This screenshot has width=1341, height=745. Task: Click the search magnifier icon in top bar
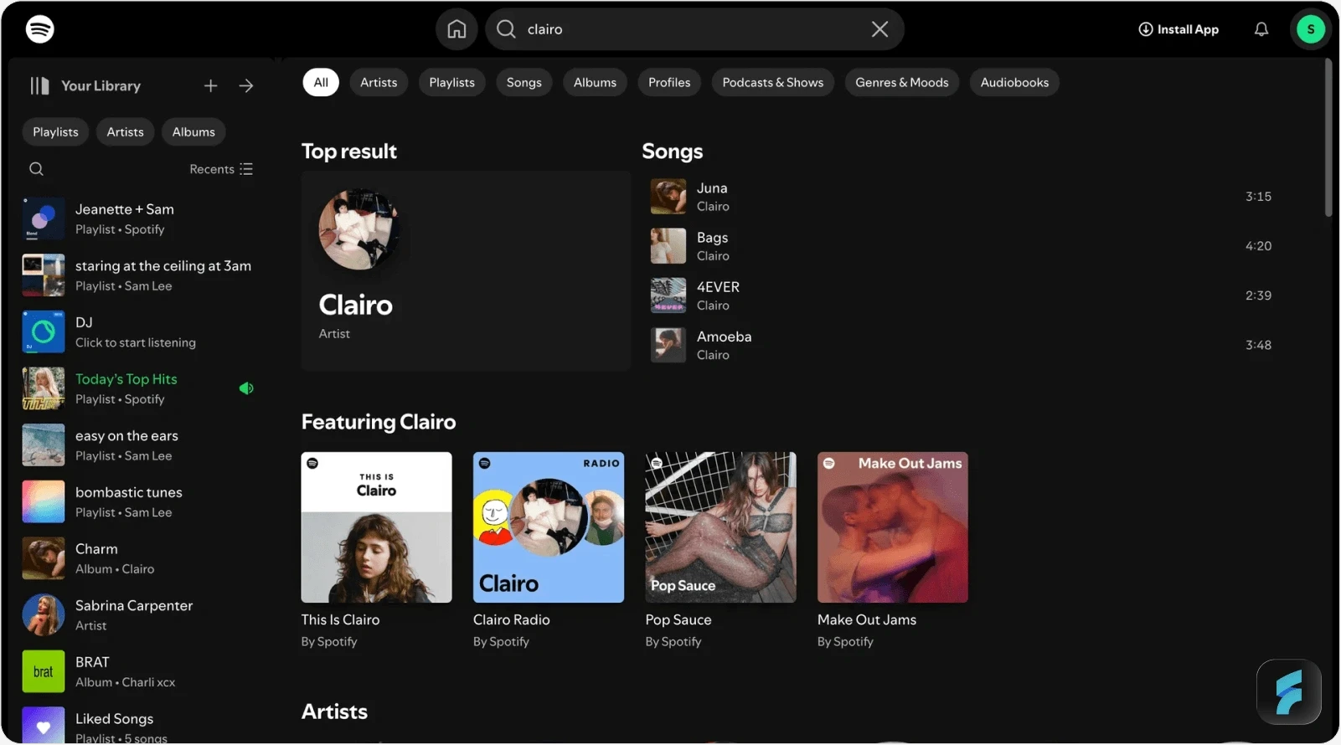tap(506, 29)
